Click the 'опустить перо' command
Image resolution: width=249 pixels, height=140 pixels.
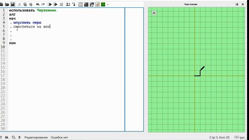click(x=27, y=23)
